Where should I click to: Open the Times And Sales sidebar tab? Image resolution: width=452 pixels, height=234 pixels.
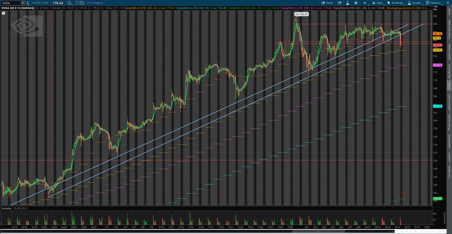pos(449,29)
